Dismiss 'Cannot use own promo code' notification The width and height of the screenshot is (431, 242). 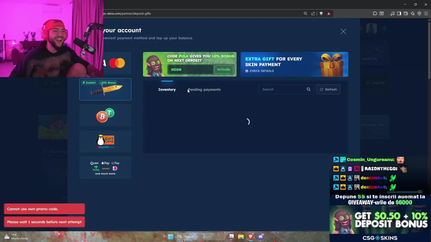44,209
